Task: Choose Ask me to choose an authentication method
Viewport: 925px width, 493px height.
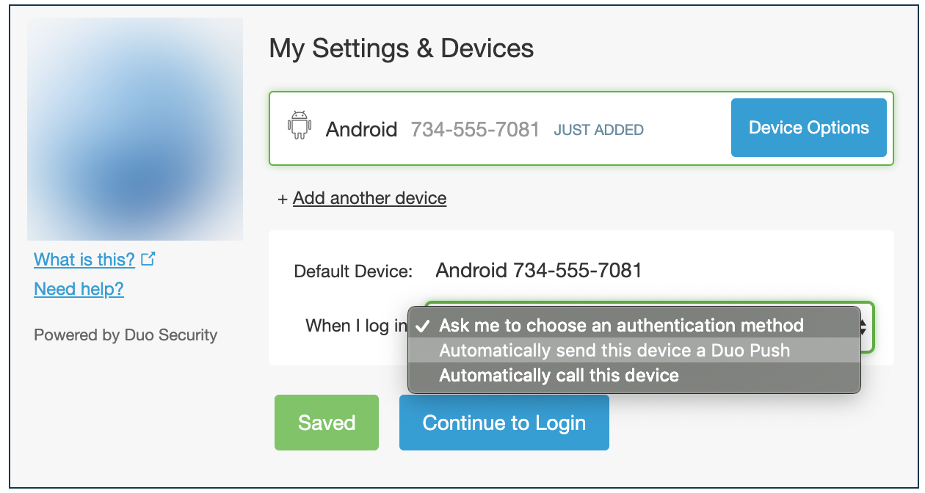Action: [x=620, y=325]
